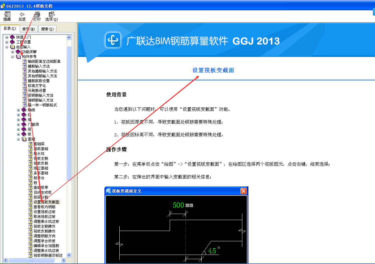Click the topic page icon for 箍筋输入方法

(x=25, y=66)
